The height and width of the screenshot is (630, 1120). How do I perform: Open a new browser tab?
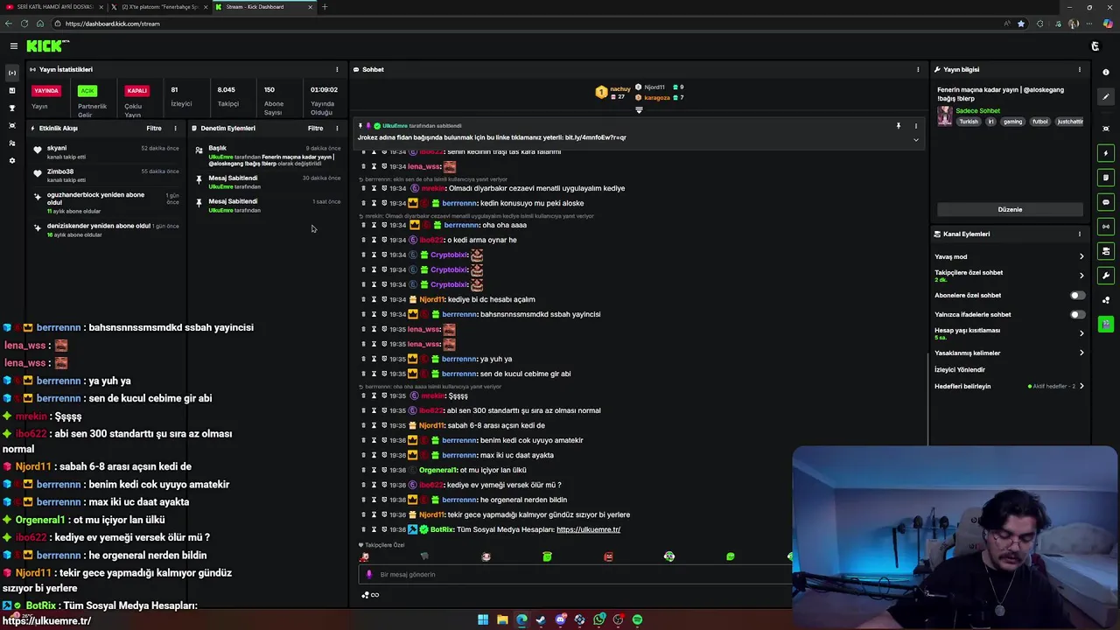(325, 7)
